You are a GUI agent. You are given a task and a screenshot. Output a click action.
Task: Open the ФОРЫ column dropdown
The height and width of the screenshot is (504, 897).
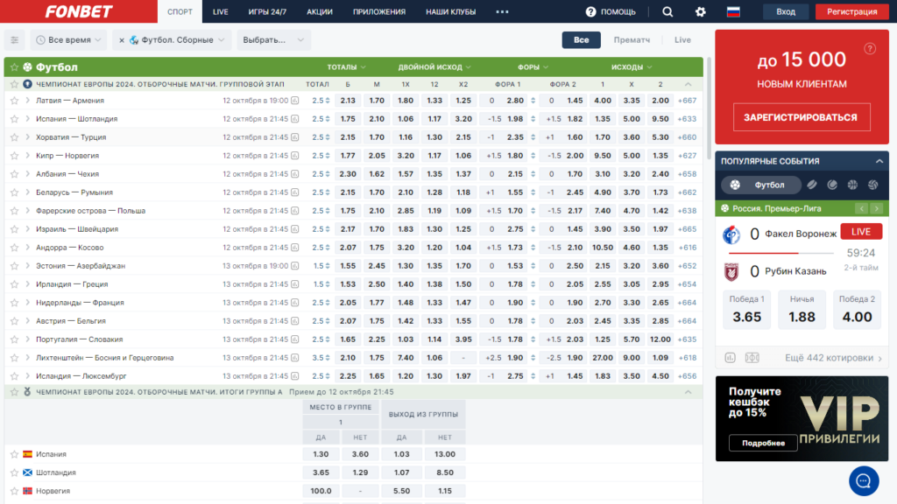533,66
